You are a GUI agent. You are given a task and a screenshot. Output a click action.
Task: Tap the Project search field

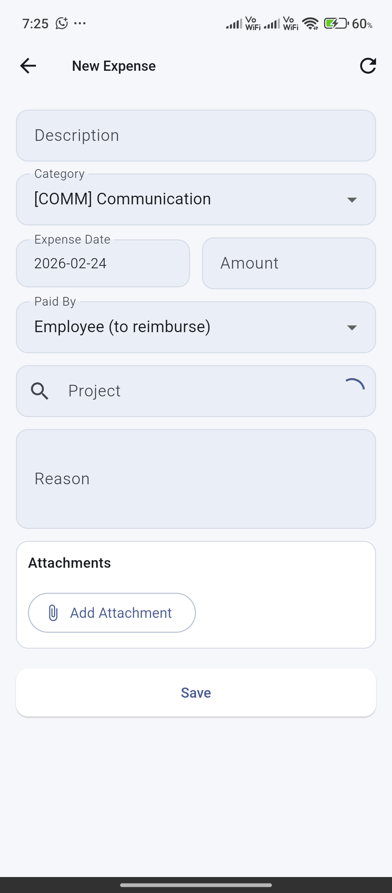point(196,391)
